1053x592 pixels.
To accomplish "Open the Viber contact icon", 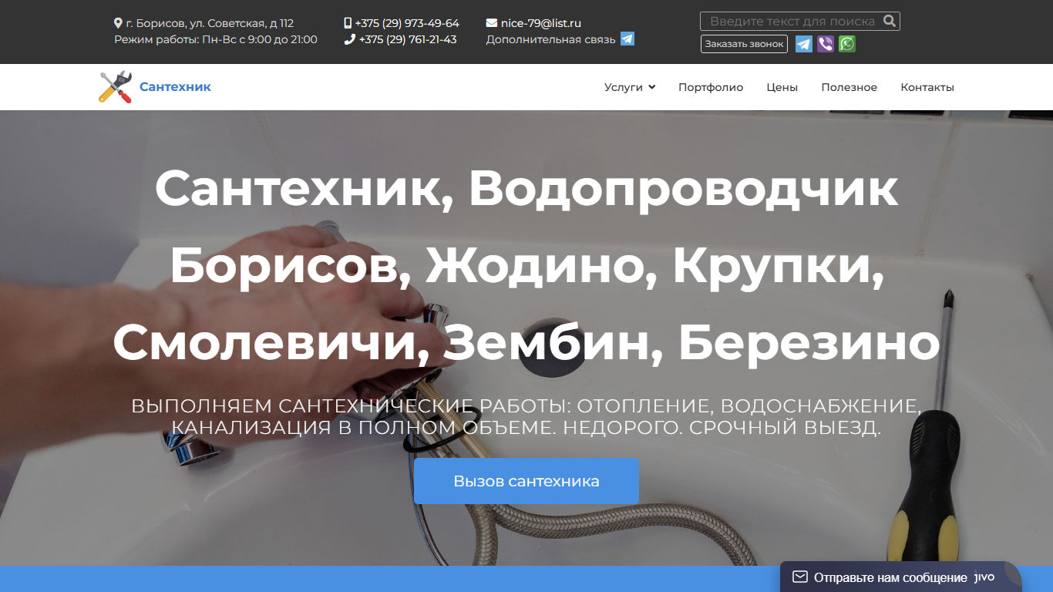I will click(x=826, y=44).
